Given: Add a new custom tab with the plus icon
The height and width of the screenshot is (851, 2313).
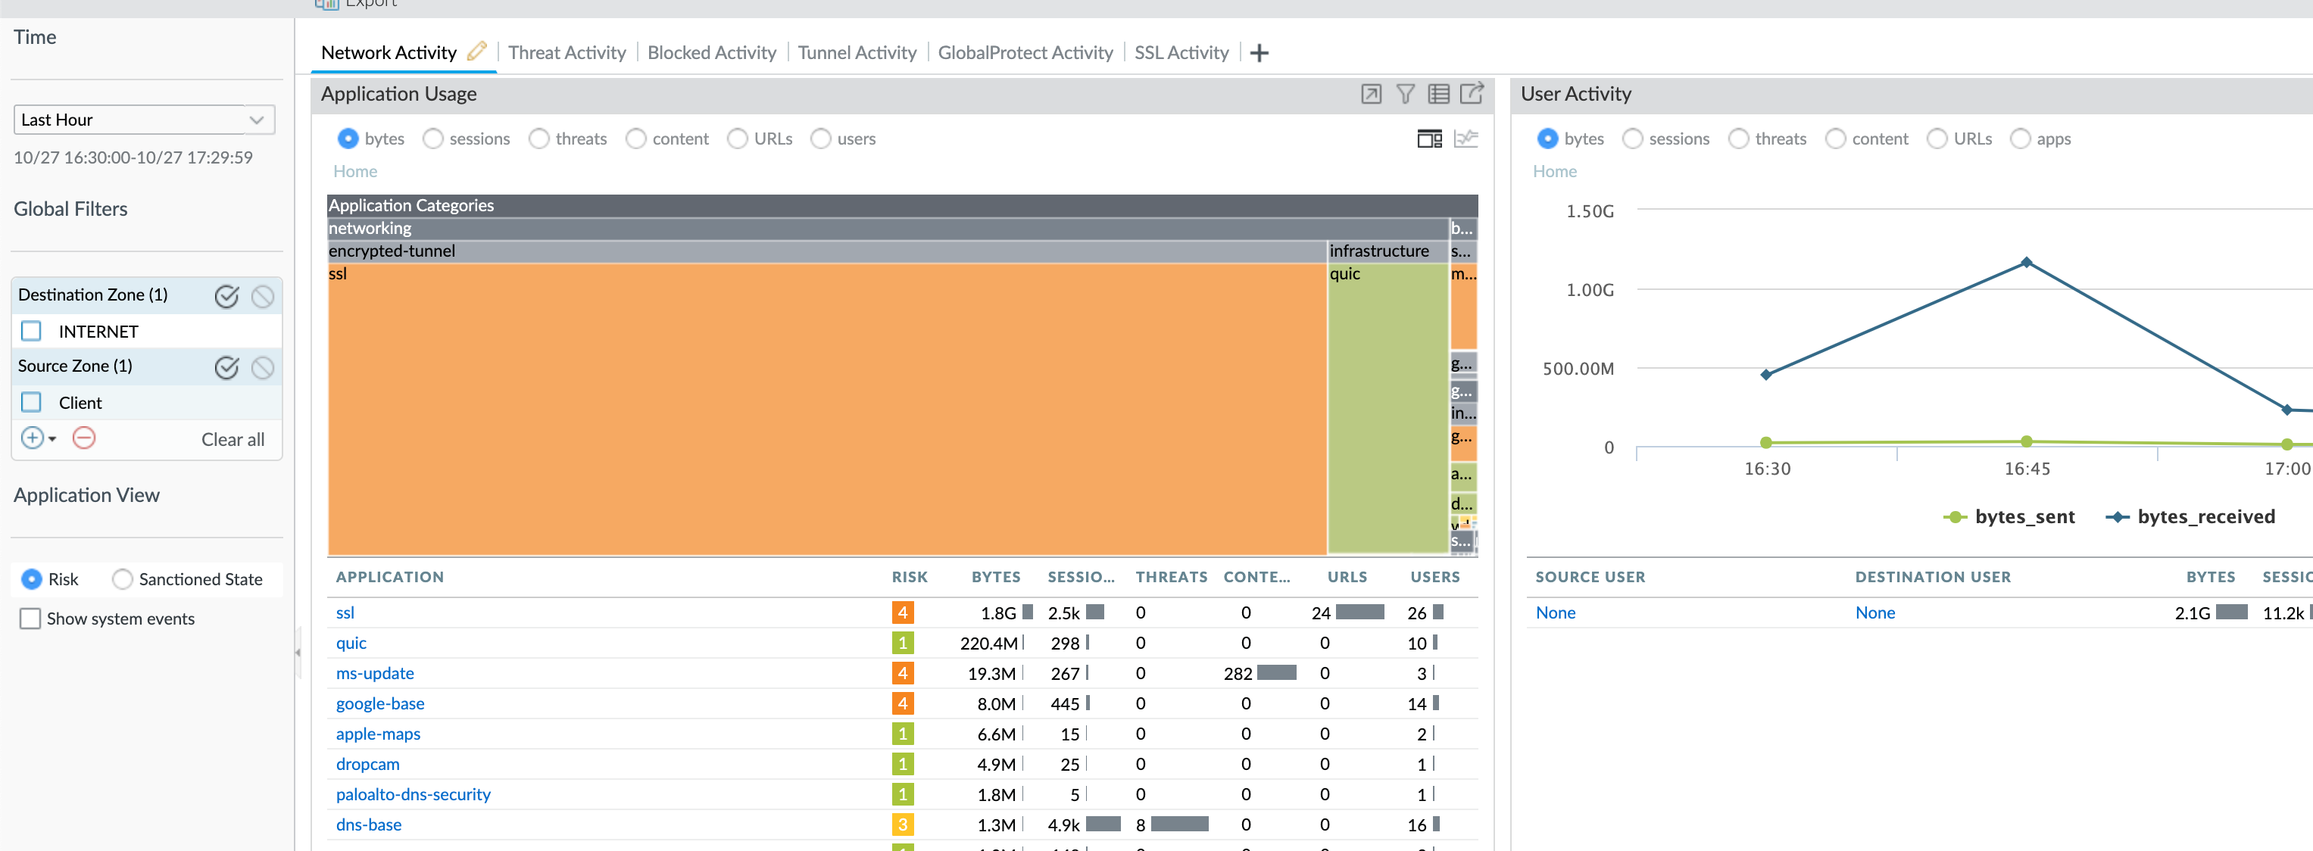Looking at the screenshot, I should 1259,53.
